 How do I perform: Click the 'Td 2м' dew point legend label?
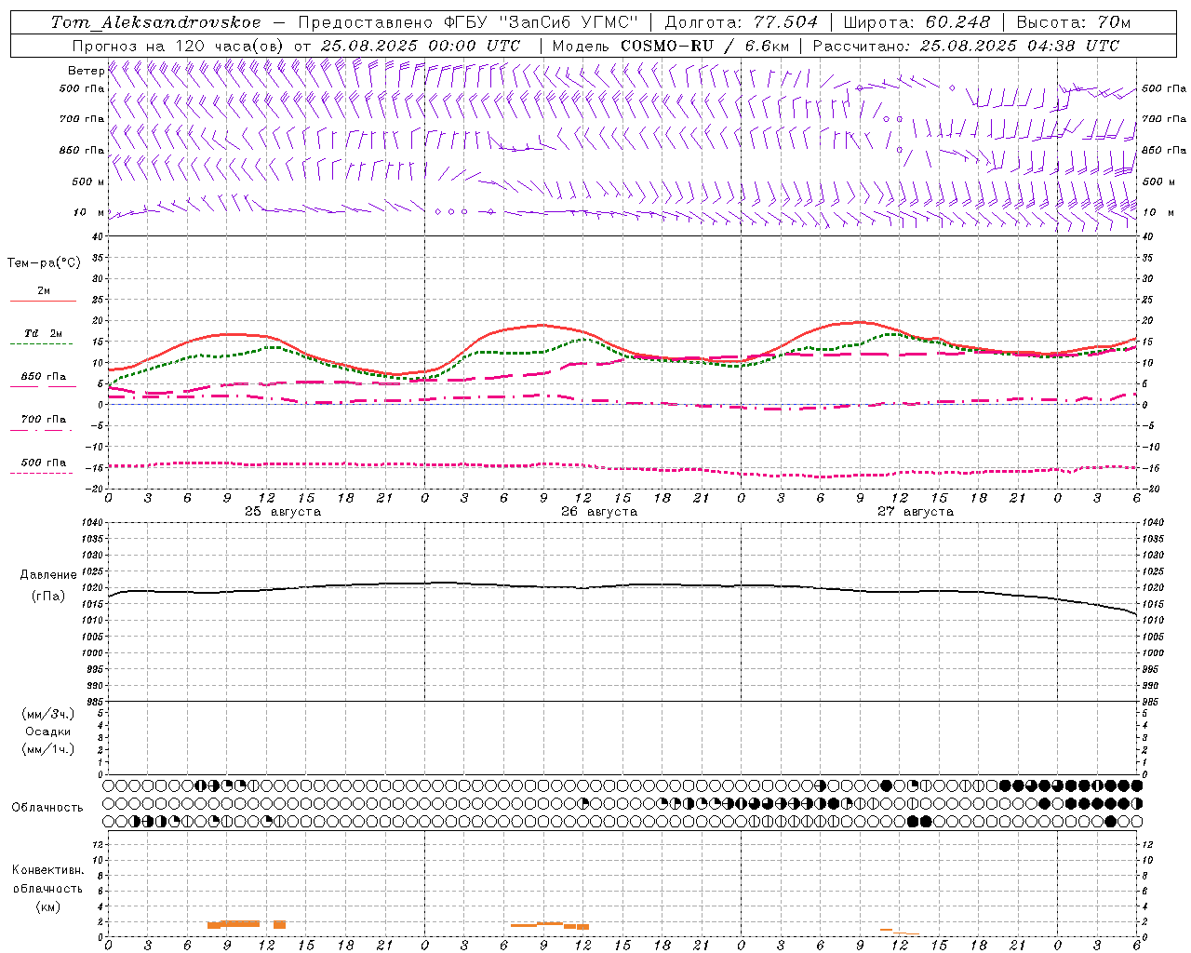pos(43,333)
